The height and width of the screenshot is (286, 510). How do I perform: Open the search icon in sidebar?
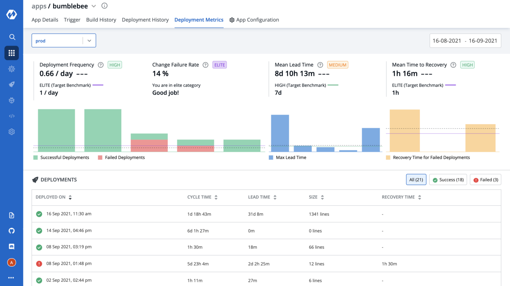click(x=12, y=37)
